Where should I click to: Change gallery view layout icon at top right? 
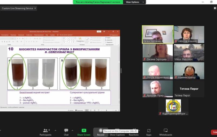coord(215,8)
